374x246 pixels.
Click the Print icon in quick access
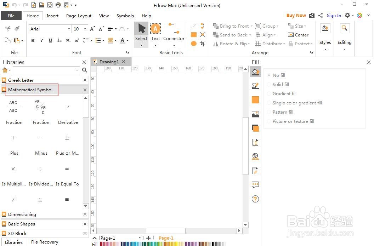[58, 5]
